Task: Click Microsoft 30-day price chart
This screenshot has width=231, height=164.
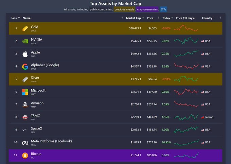Action: click(186, 91)
